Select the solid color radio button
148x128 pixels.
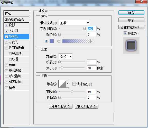coord(46,41)
